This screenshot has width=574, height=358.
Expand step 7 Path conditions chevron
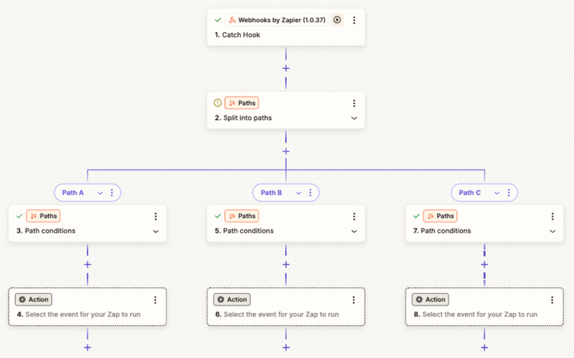pyautogui.click(x=552, y=231)
